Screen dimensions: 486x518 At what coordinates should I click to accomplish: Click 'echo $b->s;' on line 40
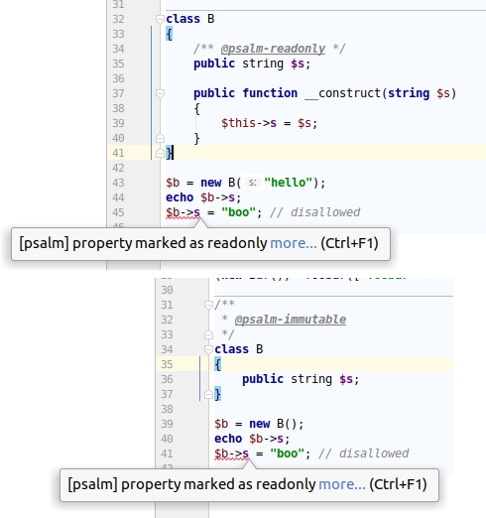coord(252,439)
